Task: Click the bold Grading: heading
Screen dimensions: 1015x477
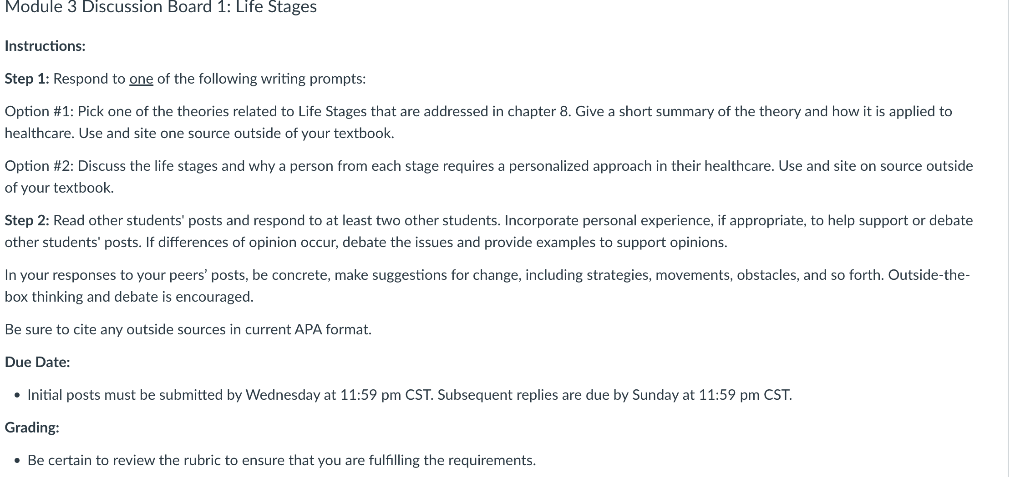Action: [32, 428]
